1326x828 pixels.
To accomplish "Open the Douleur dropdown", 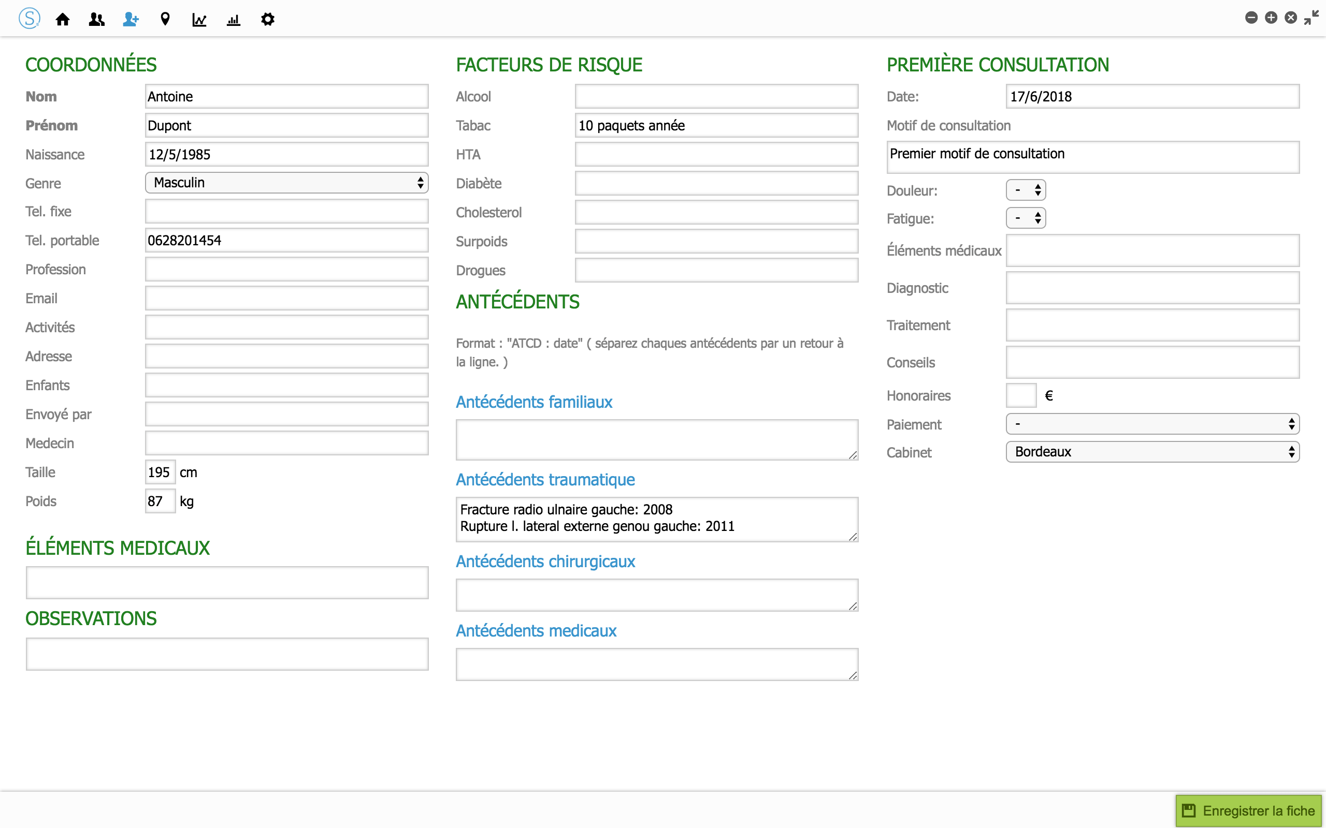I will pyautogui.click(x=1026, y=190).
